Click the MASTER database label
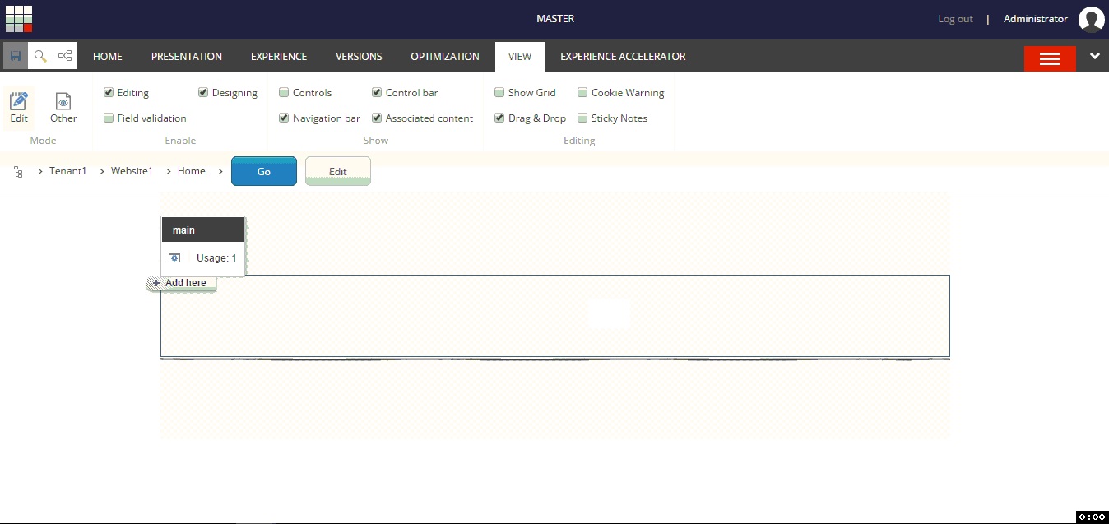1109x524 pixels. tap(555, 19)
